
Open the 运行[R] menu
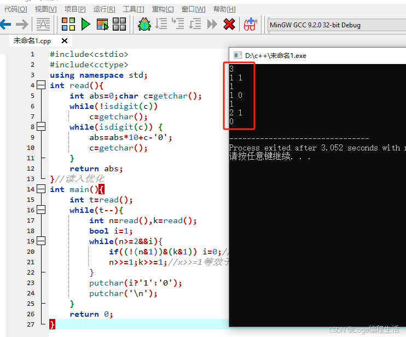104,9
